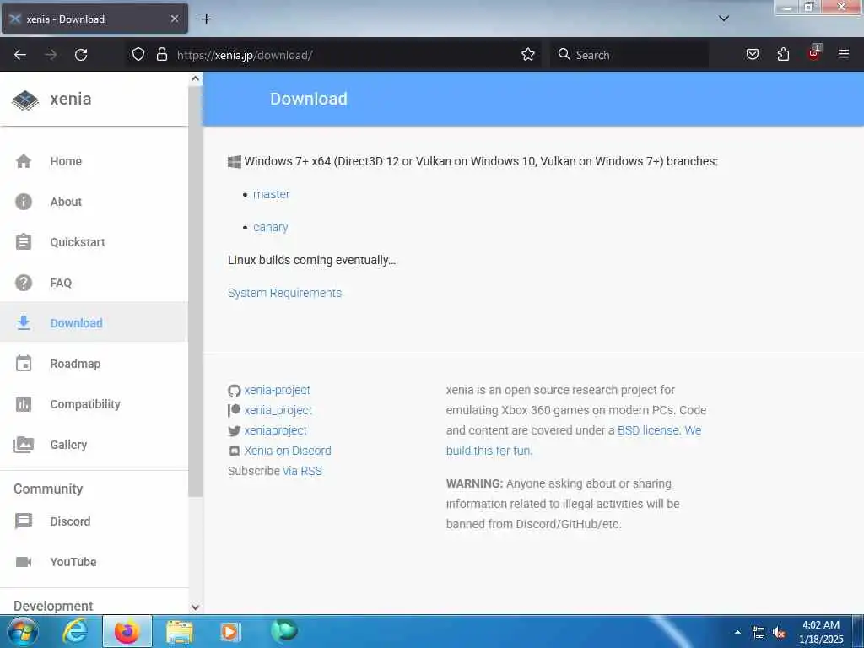Open the Gallery sidebar item

[x=68, y=444]
